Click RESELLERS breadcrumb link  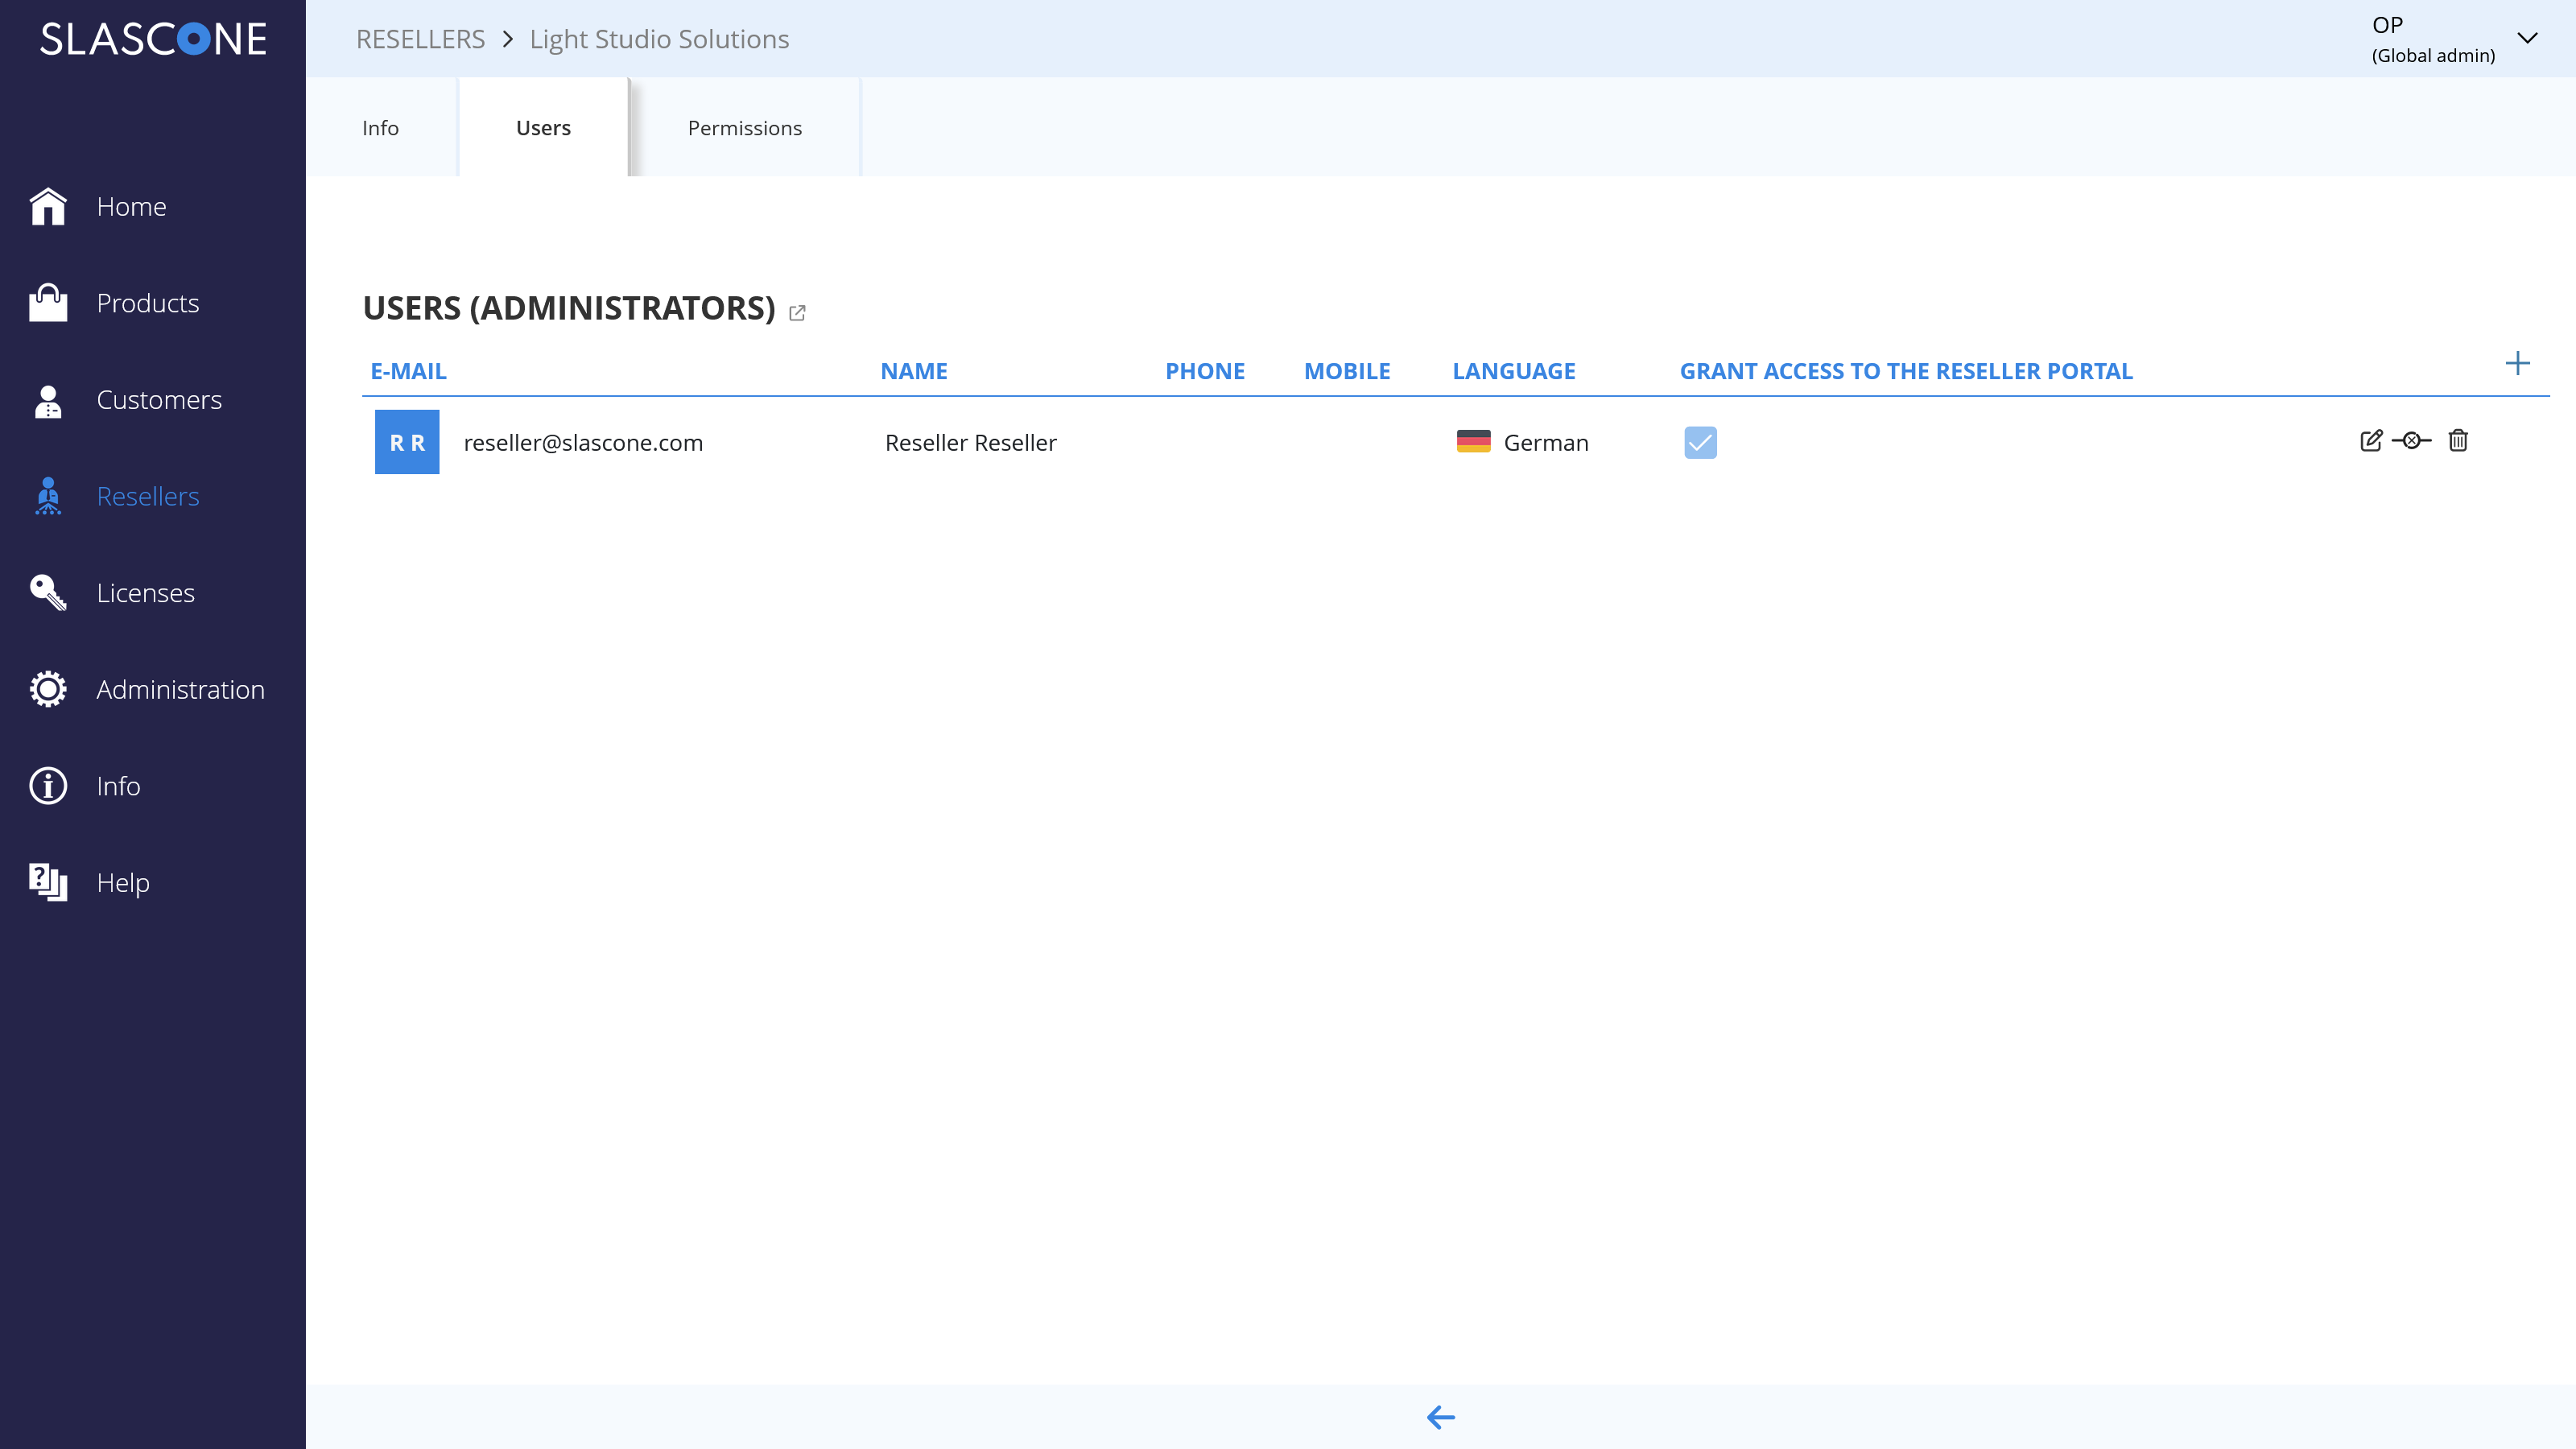(x=420, y=39)
